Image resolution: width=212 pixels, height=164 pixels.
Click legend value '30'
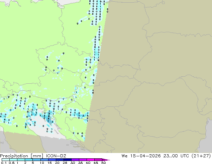point(73,163)
